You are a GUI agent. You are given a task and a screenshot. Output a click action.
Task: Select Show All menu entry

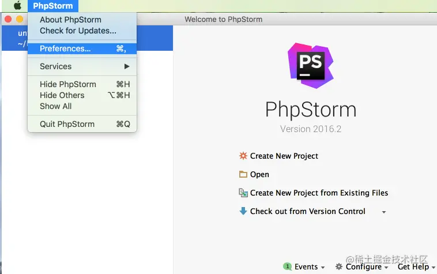[82, 106]
